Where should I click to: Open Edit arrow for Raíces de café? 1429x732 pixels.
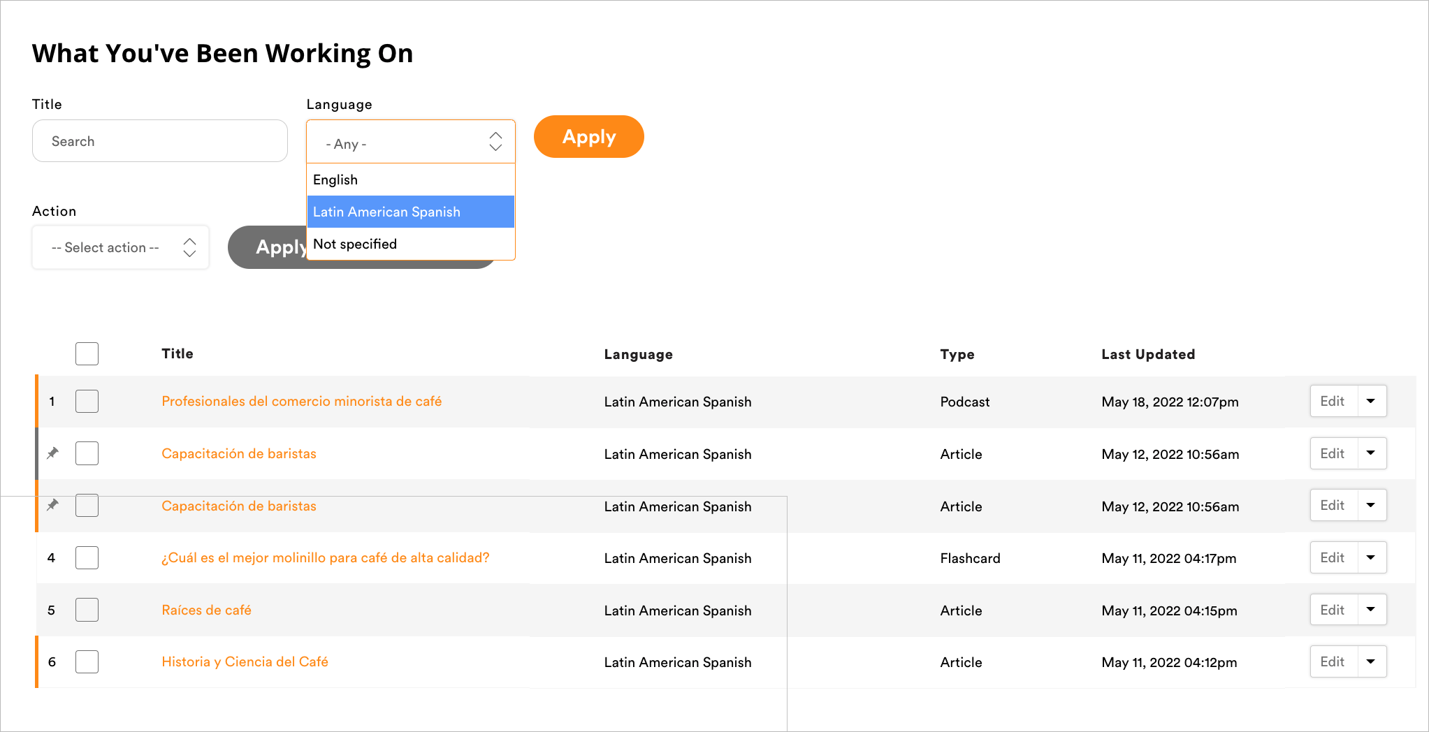1371,610
